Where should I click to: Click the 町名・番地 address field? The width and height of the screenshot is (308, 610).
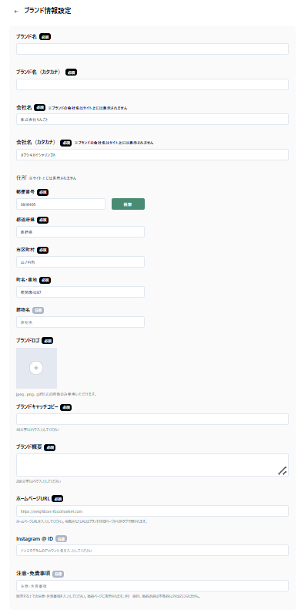point(80,292)
